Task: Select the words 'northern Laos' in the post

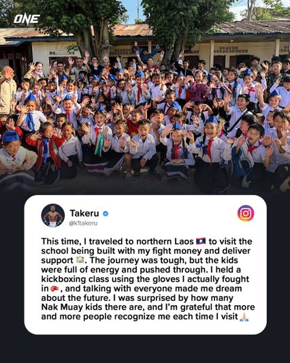Action: 165,242
